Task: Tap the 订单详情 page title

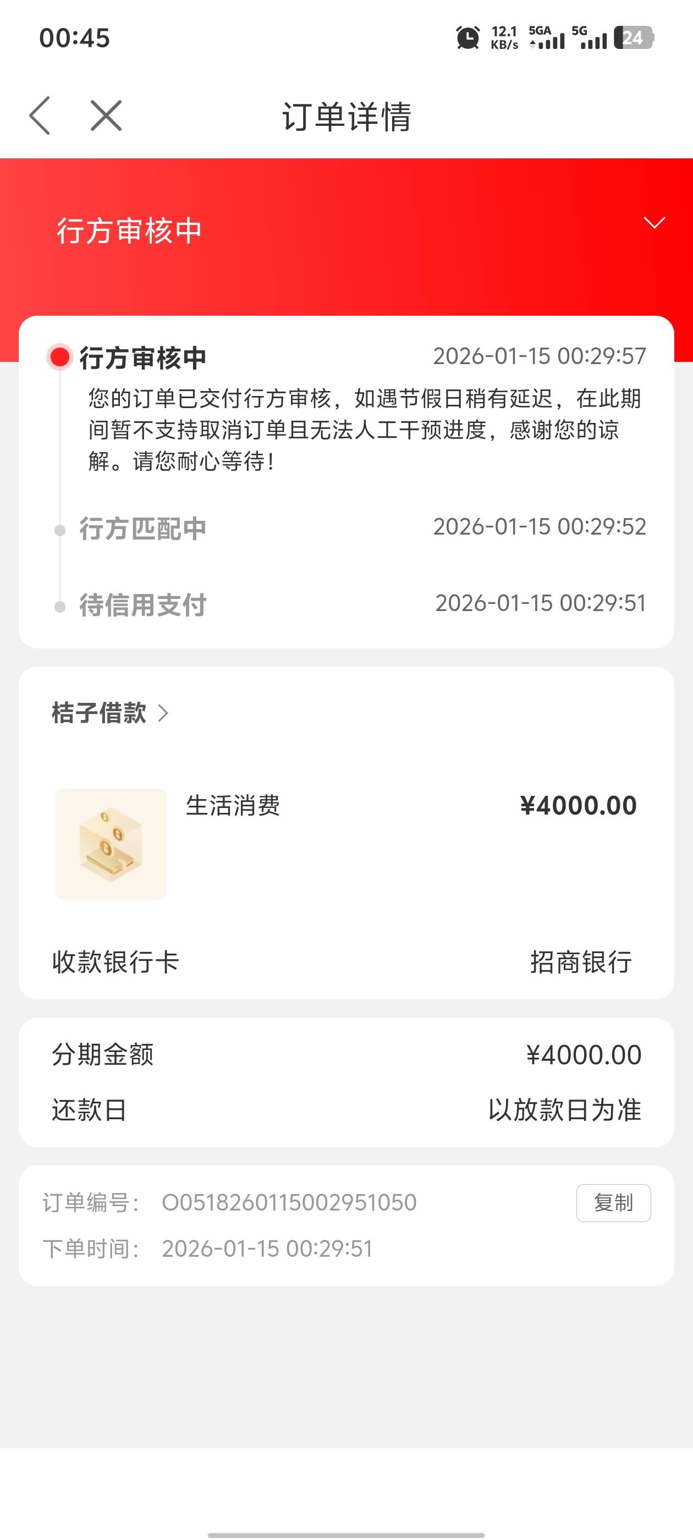Action: (x=346, y=116)
